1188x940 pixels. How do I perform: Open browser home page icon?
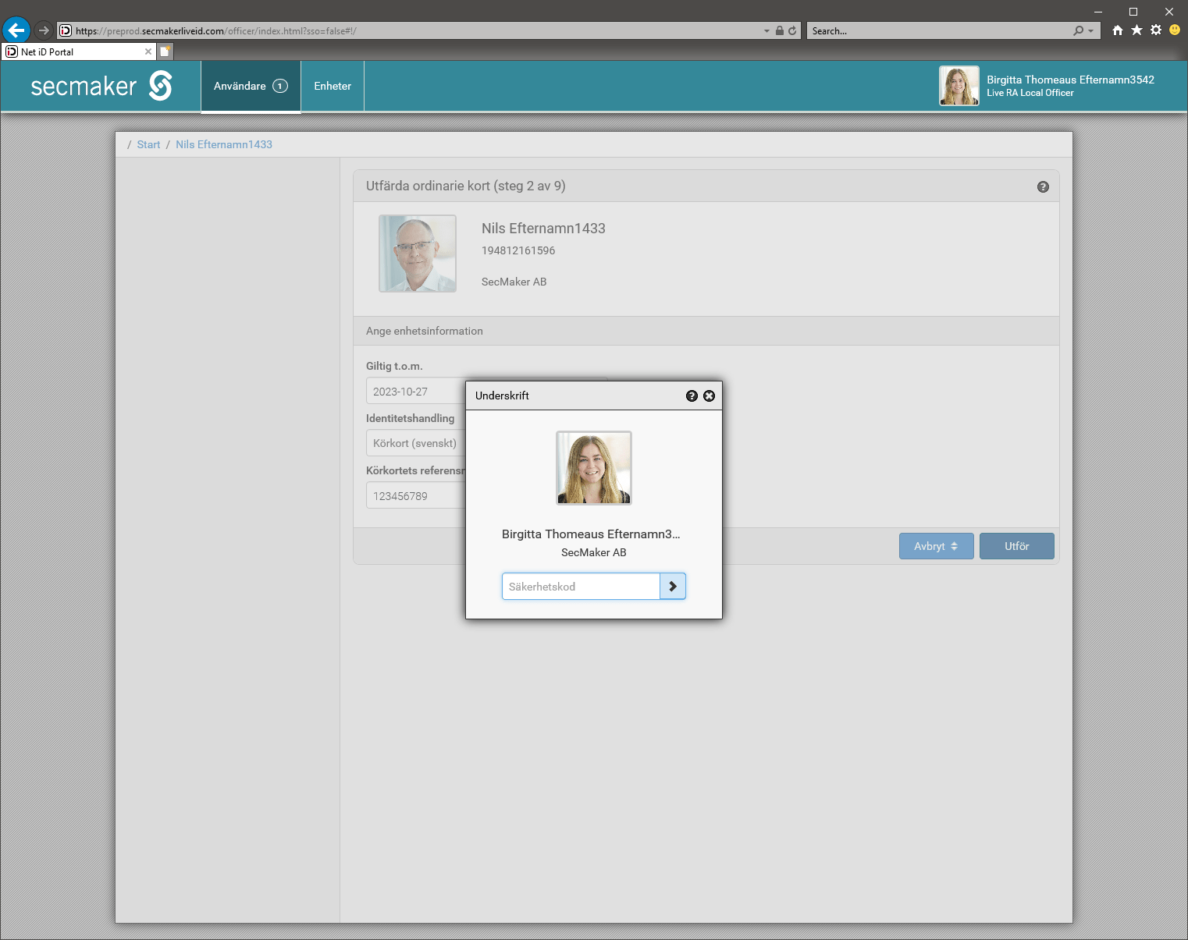1118,30
